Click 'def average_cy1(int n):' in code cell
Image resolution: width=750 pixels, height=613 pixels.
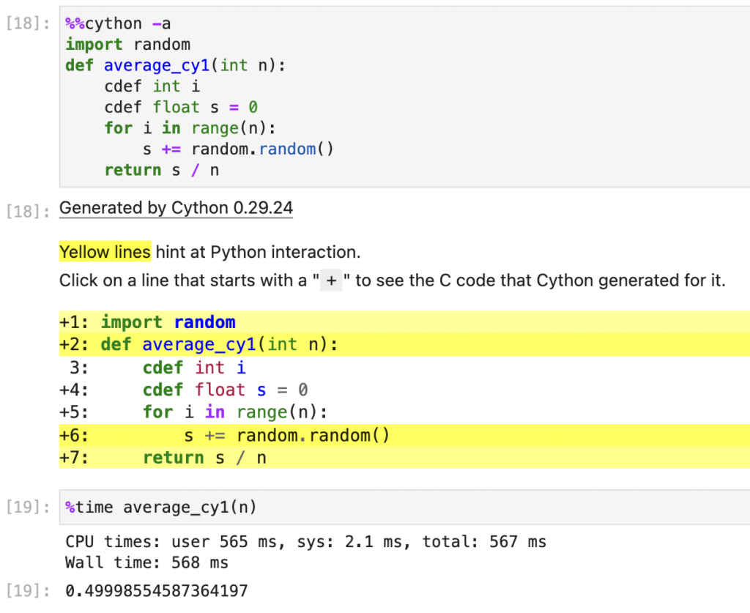(x=176, y=65)
